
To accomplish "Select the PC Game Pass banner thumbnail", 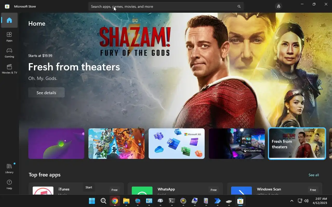I will [x=237, y=144].
